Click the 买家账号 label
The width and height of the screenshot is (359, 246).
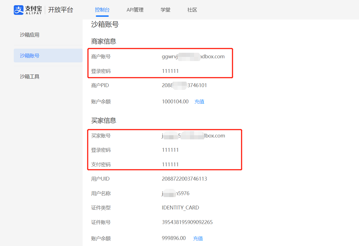click(x=101, y=136)
